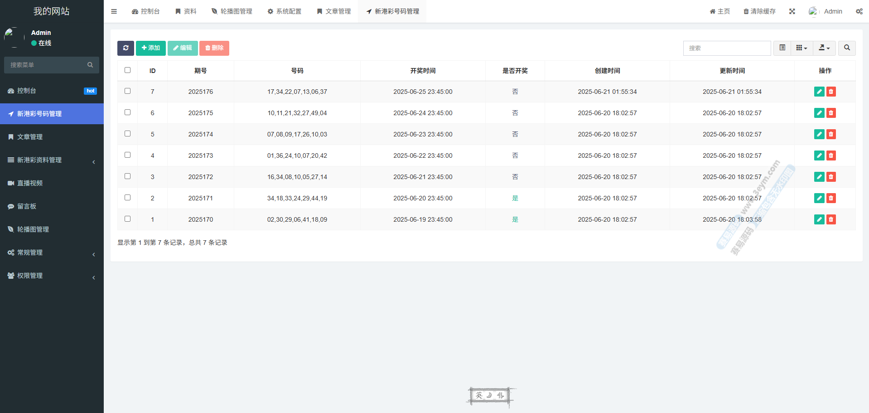869x413 pixels.
Task: Click the fullscreen toggle icon in header
Action: [x=792, y=11]
